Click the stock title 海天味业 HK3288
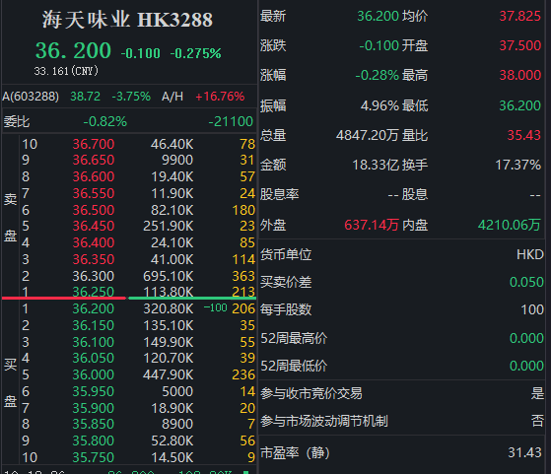This screenshot has height=474, width=551. [x=127, y=20]
